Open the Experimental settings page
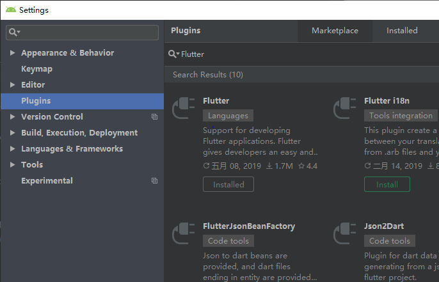The height and width of the screenshot is (282, 439). (47, 181)
